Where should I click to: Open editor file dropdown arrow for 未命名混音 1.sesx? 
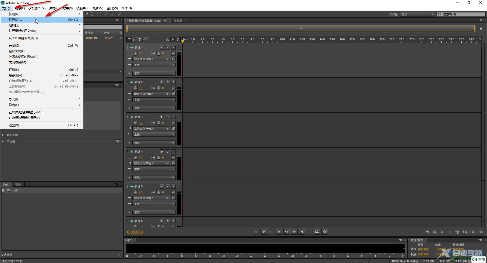coord(165,21)
